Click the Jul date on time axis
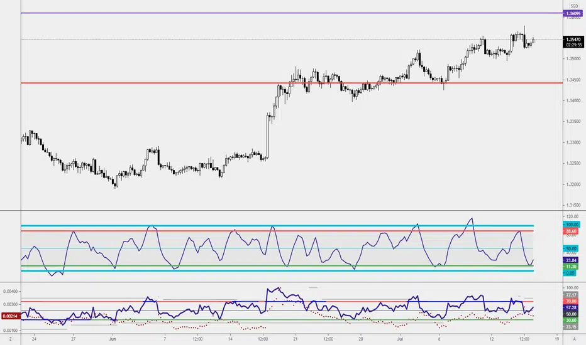The width and height of the screenshot is (586, 345). tap(401, 339)
